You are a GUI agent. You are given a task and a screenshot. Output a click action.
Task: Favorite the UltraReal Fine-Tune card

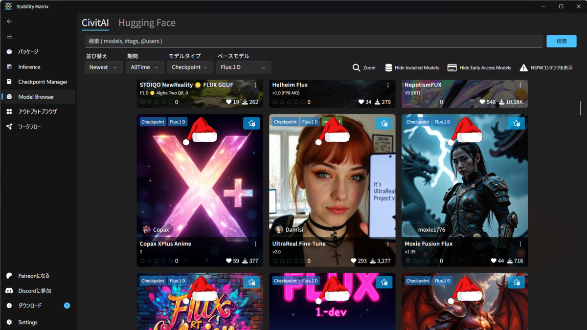(x=384, y=123)
